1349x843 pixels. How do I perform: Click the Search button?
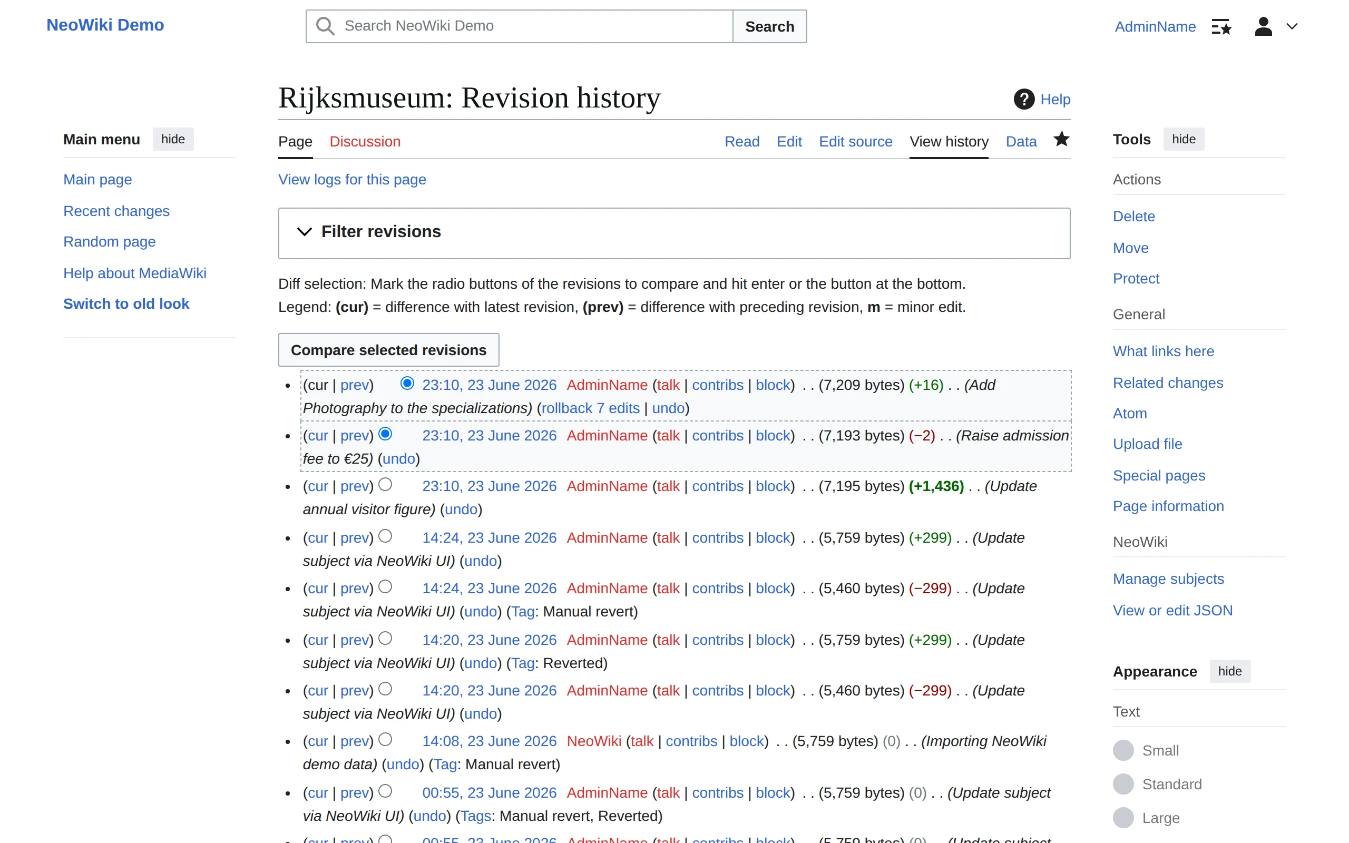coord(770,26)
